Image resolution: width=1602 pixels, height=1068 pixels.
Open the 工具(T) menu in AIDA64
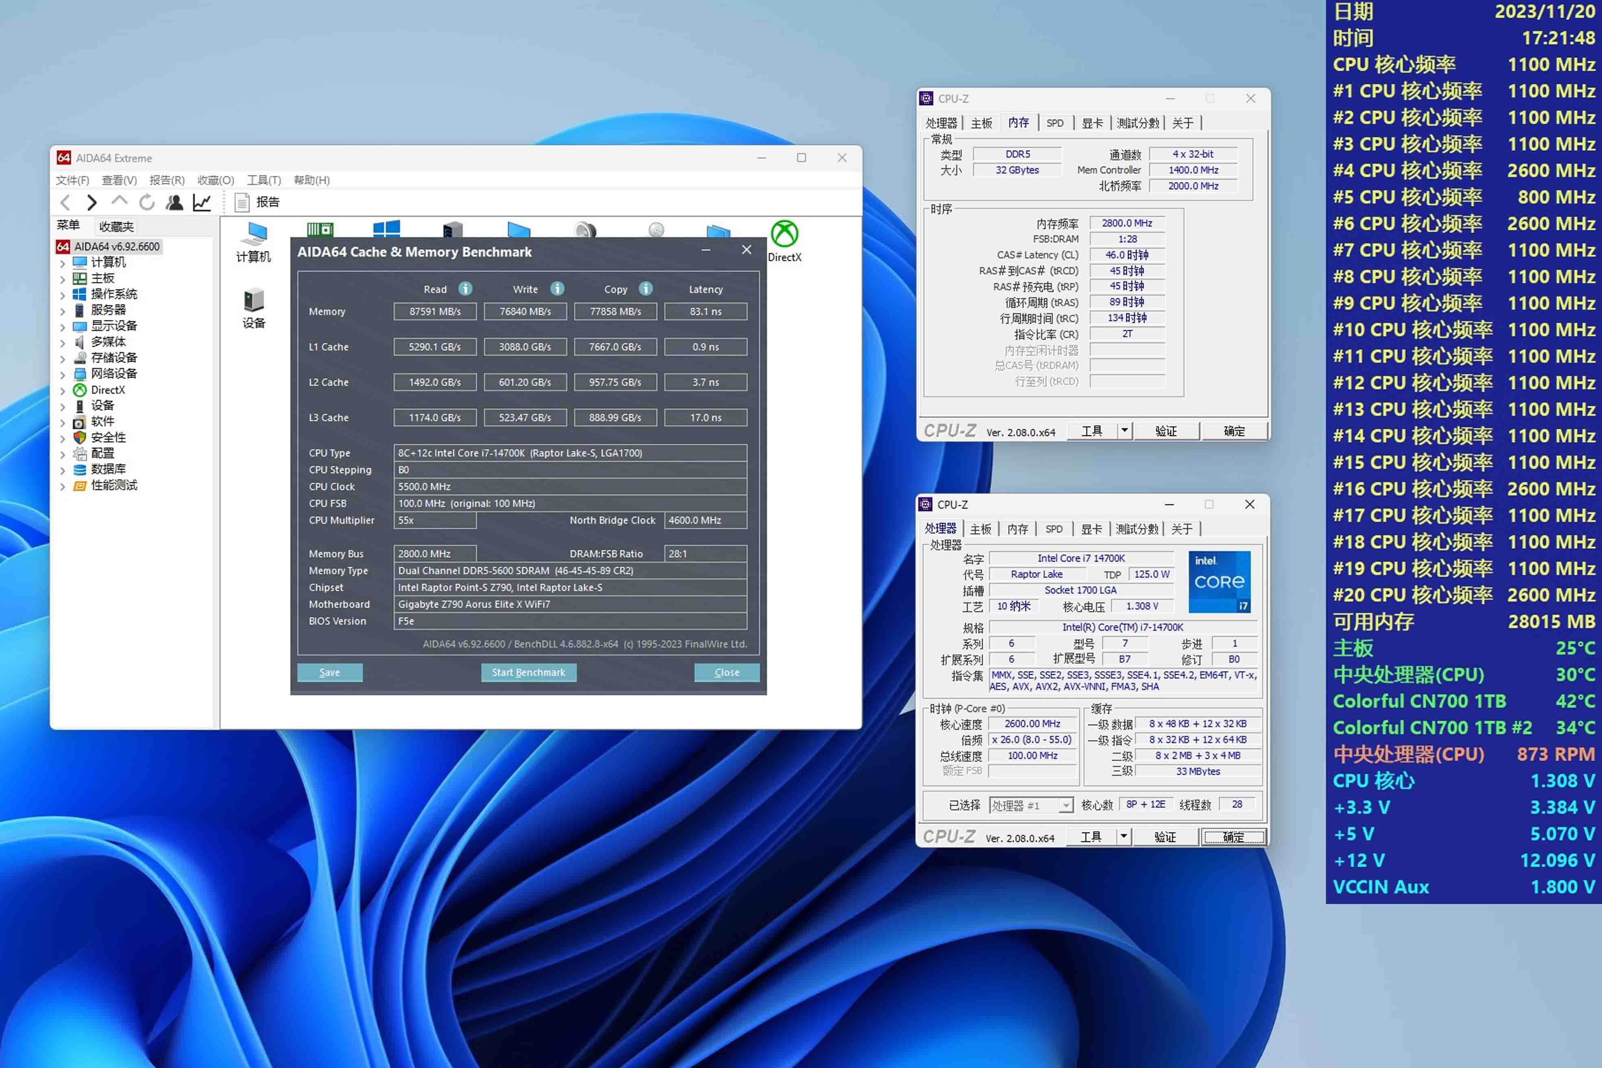(264, 180)
